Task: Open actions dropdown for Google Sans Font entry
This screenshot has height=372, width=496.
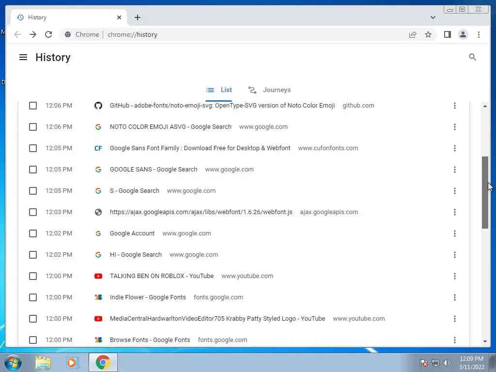Action: click(x=454, y=148)
